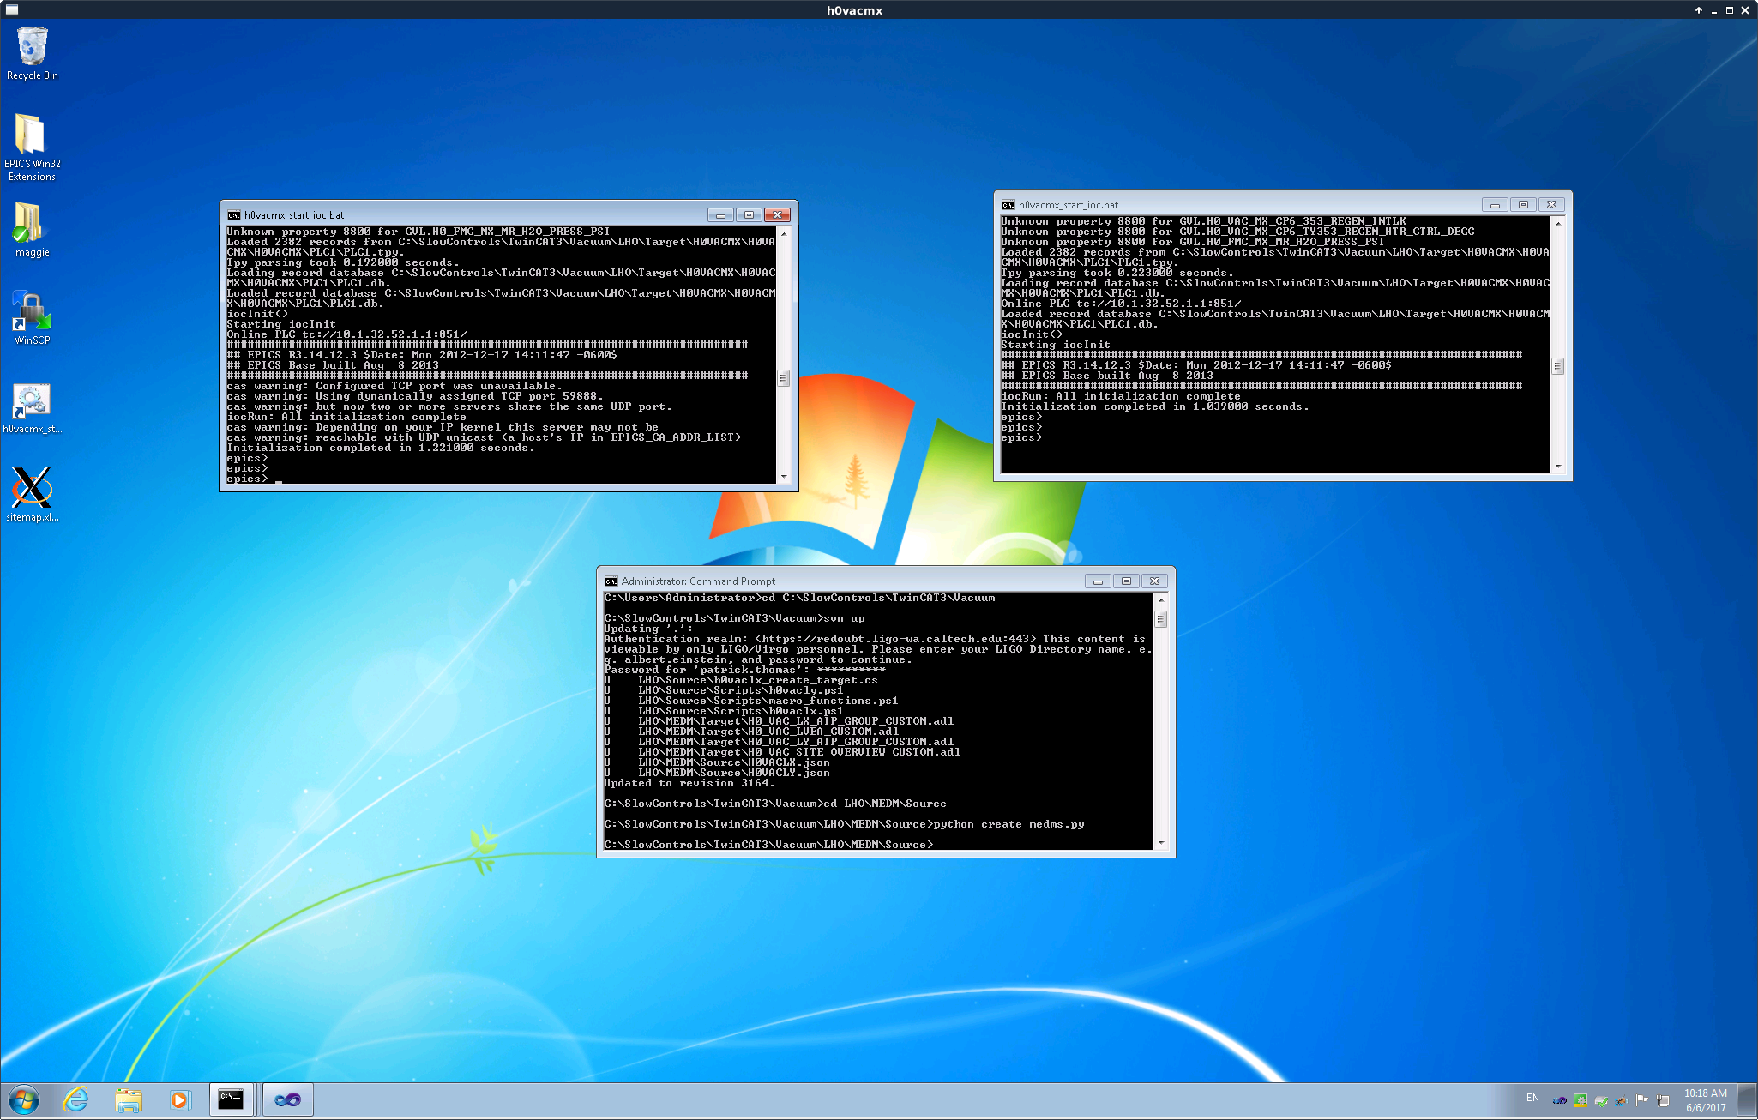Image resolution: width=1758 pixels, height=1120 pixels.
Task: Open the clock showing 10:18 AM
Action: tap(1705, 1100)
